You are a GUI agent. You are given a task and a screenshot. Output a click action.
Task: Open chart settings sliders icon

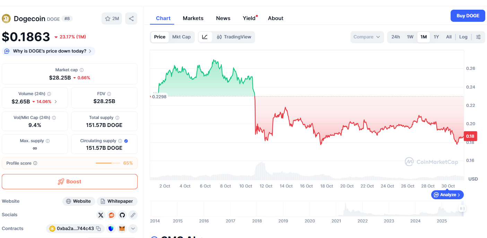pos(478,37)
